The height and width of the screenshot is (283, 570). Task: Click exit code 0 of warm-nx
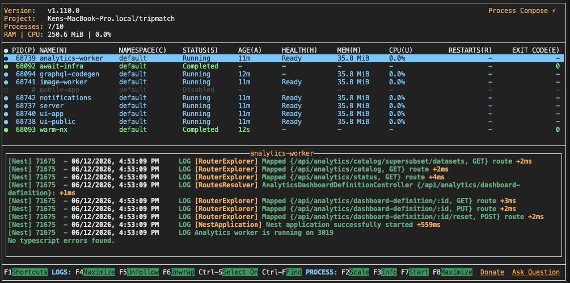coord(558,130)
